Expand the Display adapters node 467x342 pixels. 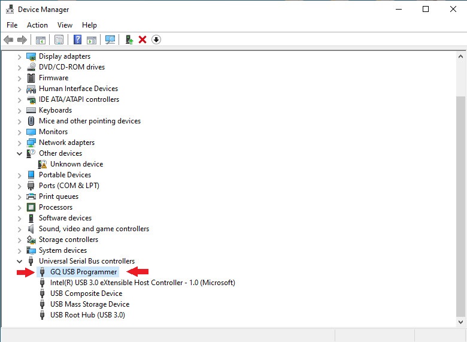[x=20, y=56]
